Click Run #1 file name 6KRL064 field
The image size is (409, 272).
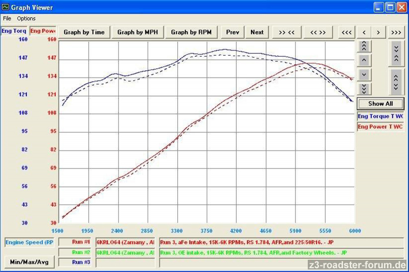[125, 242]
